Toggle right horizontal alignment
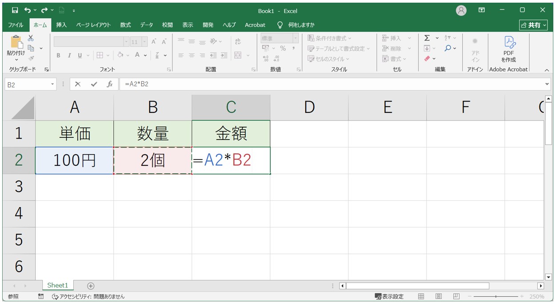 click(202, 56)
